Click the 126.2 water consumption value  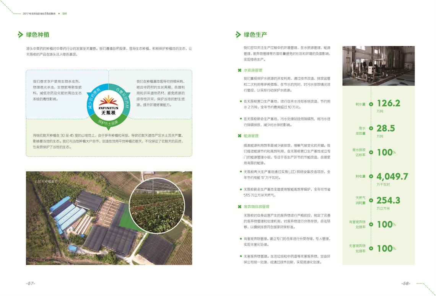(x=389, y=103)
